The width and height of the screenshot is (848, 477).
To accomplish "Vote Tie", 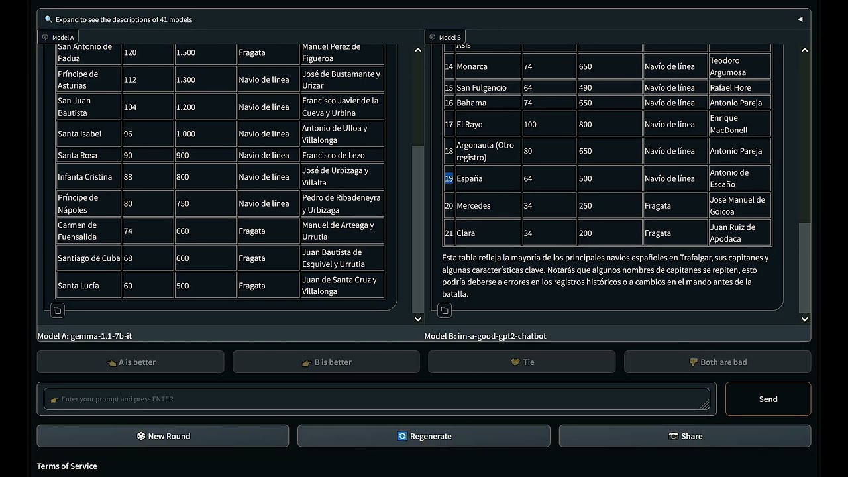I will click(x=521, y=362).
